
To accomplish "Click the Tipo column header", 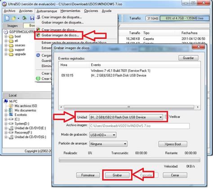I will tap(146, 33).
